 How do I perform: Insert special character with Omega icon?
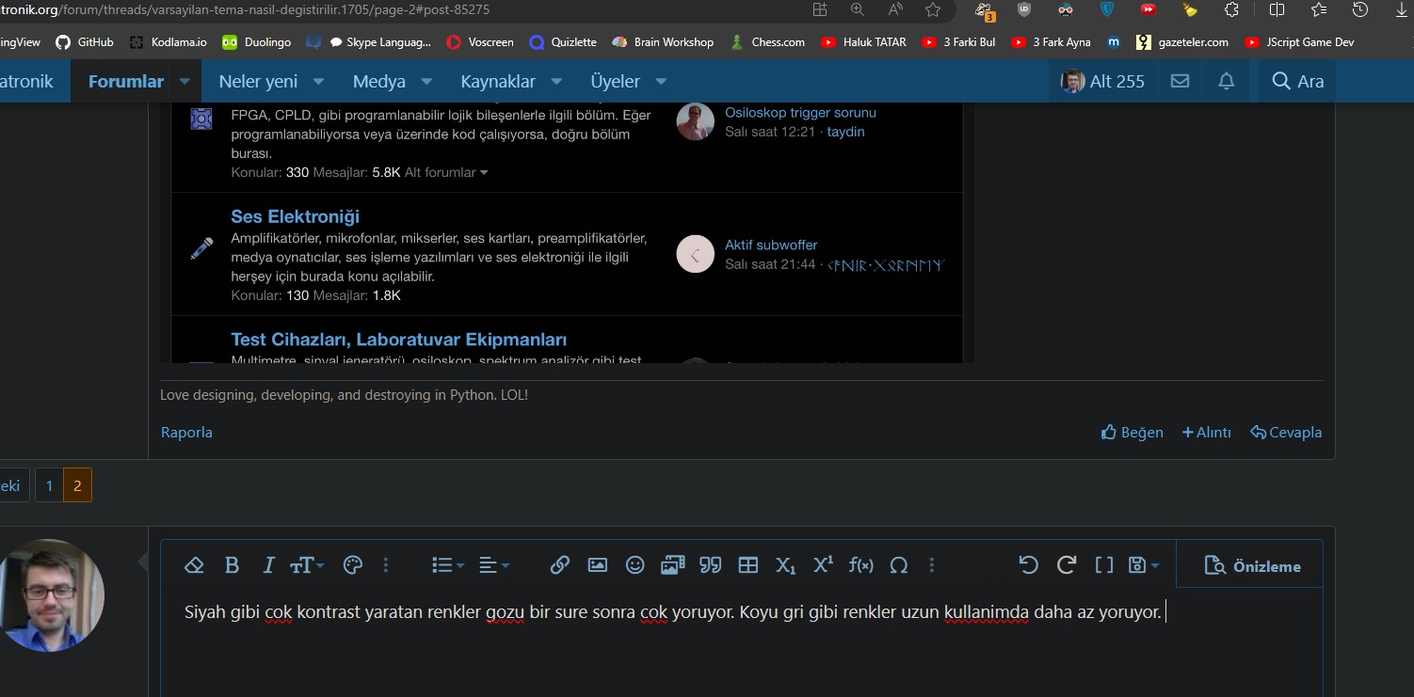click(x=899, y=565)
